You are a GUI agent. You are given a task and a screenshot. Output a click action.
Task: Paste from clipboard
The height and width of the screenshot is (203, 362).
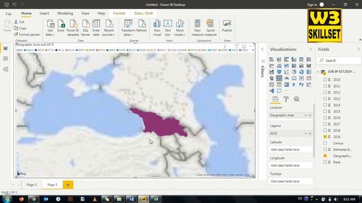7,26
